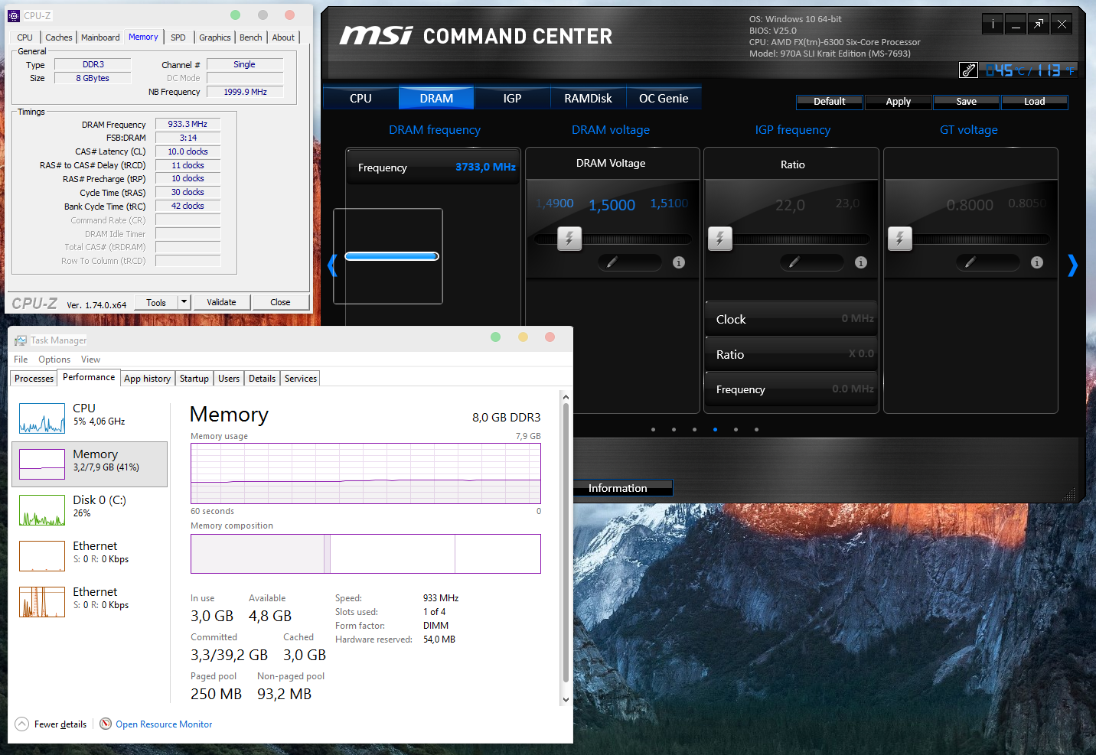Screen dimensions: 1096x755
Task: Click Task Manager vertical scrollbar down arrow
Action: pos(566,699)
